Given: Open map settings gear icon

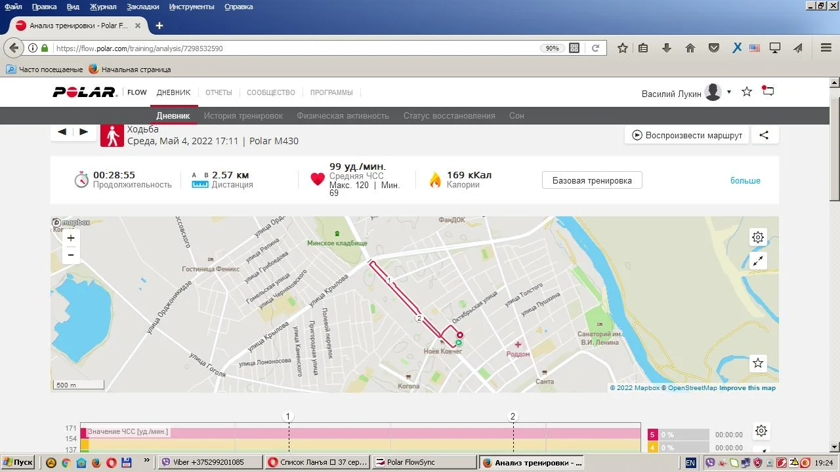Looking at the screenshot, I should click(758, 237).
